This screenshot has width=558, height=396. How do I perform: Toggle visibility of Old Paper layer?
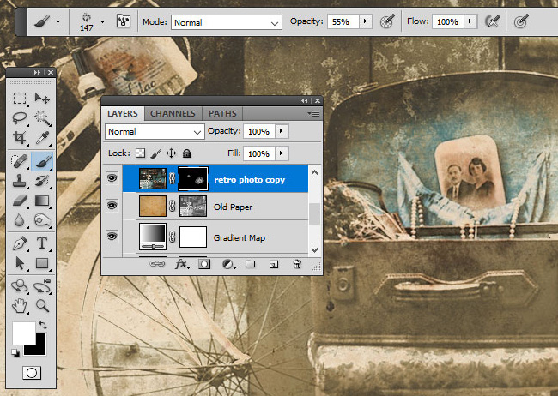(112, 206)
